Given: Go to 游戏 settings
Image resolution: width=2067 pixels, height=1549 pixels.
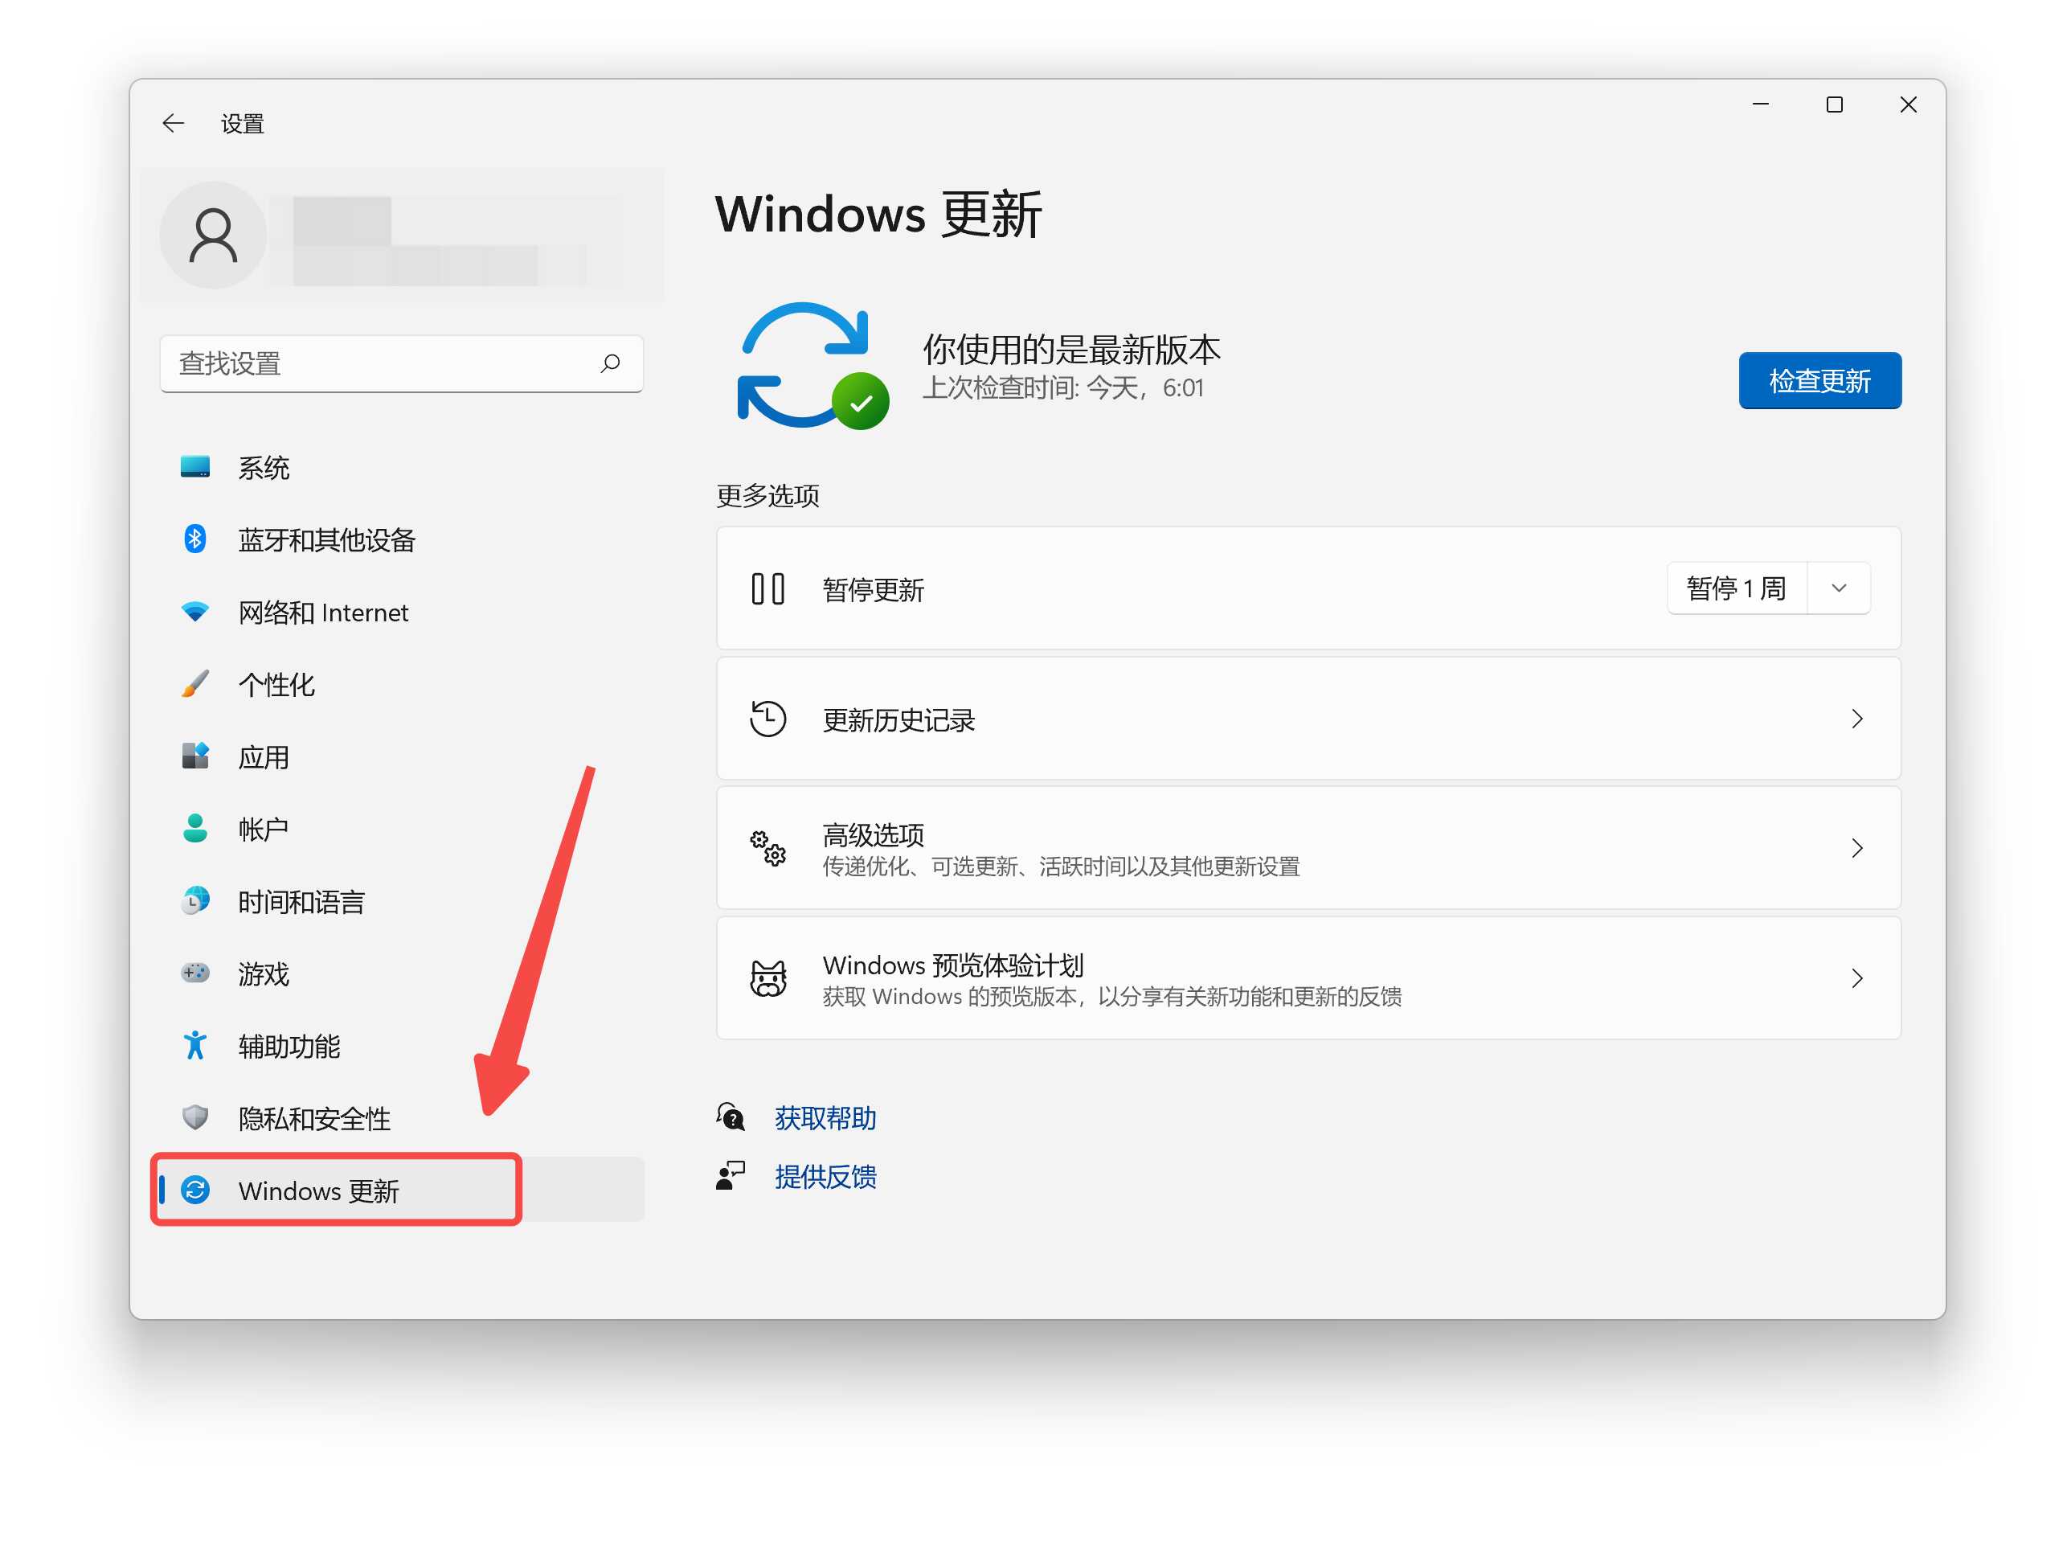Looking at the screenshot, I should pos(402,973).
